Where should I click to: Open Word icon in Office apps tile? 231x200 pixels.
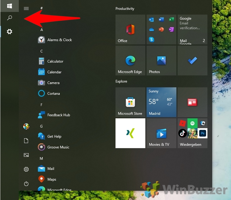tap(161, 20)
